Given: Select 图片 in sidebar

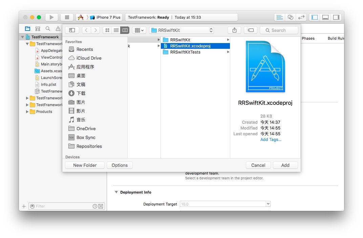Looking at the screenshot, I should (95, 102).
